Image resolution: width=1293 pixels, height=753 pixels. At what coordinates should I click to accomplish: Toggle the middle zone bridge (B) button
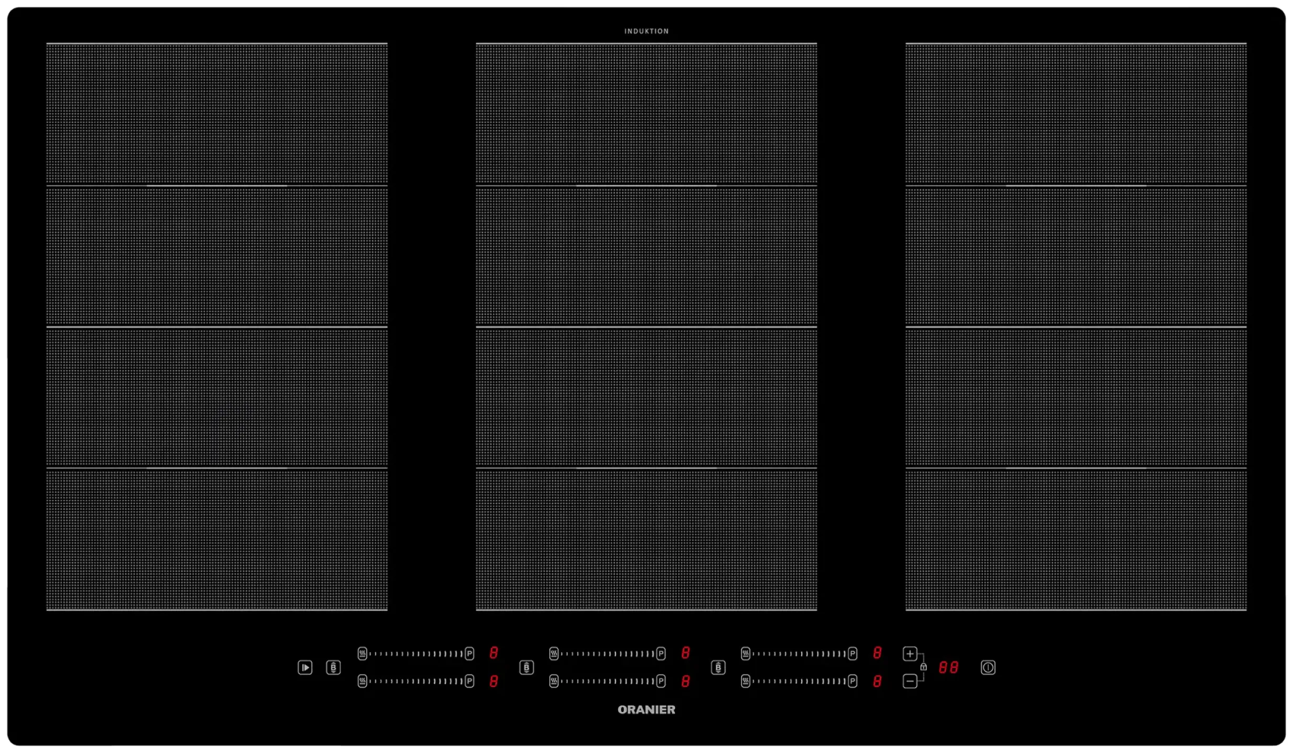coord(526,667)
